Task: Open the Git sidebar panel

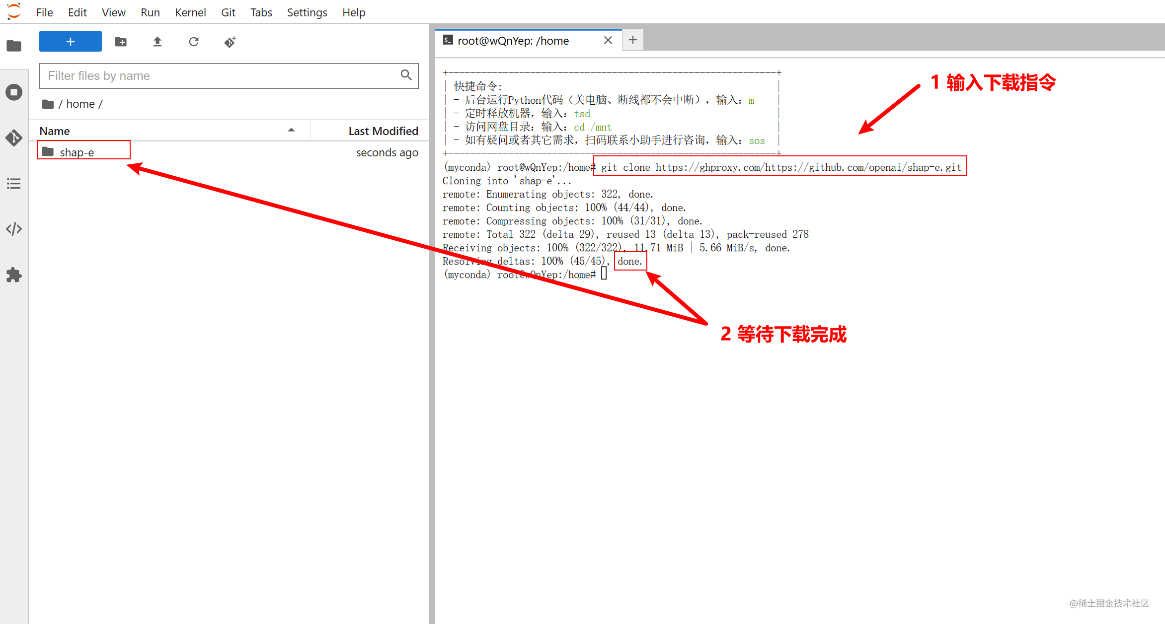Action: pyautogui.click(x=14, y=138)
